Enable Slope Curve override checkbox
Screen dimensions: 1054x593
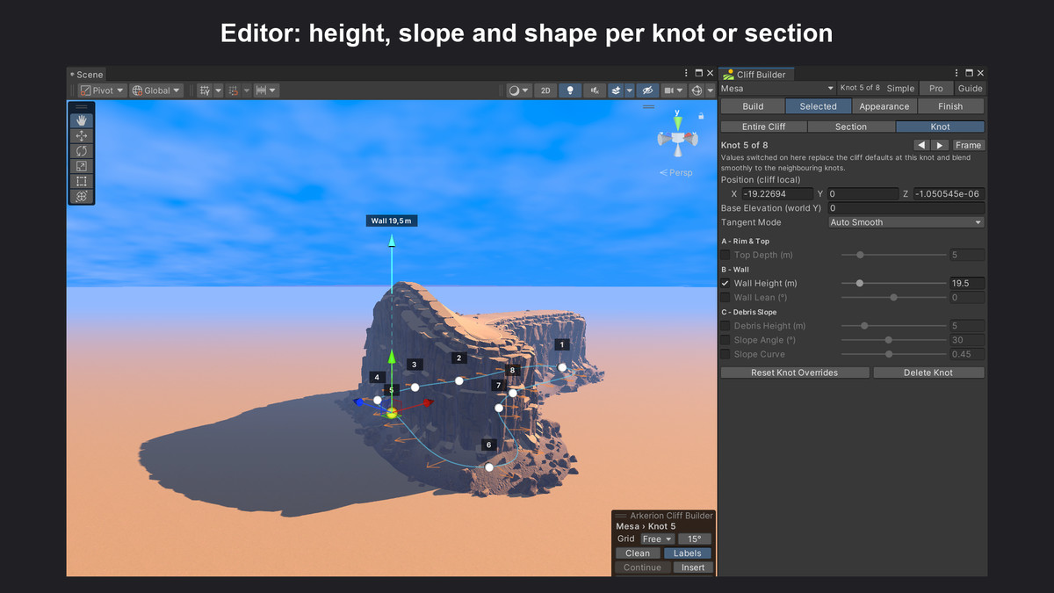point(726,354)
